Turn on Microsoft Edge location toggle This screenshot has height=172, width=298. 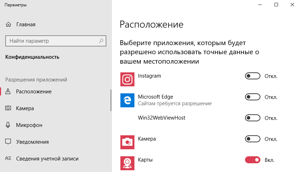tap(252, 97)
